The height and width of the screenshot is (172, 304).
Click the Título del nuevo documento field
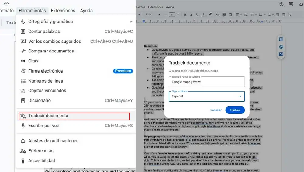pos(207,82)
